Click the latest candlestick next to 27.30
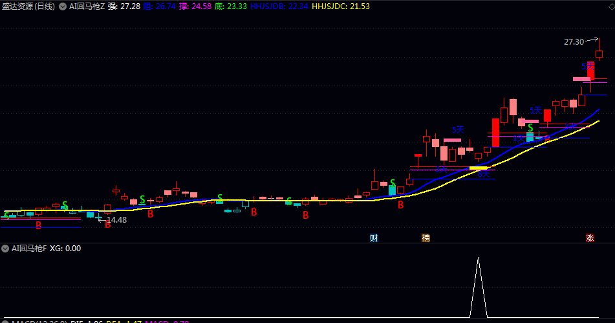 [x=599, y=54]
